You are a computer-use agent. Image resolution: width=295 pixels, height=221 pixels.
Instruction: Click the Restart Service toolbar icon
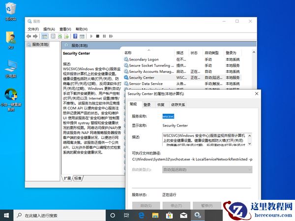[x=111, y=36]
